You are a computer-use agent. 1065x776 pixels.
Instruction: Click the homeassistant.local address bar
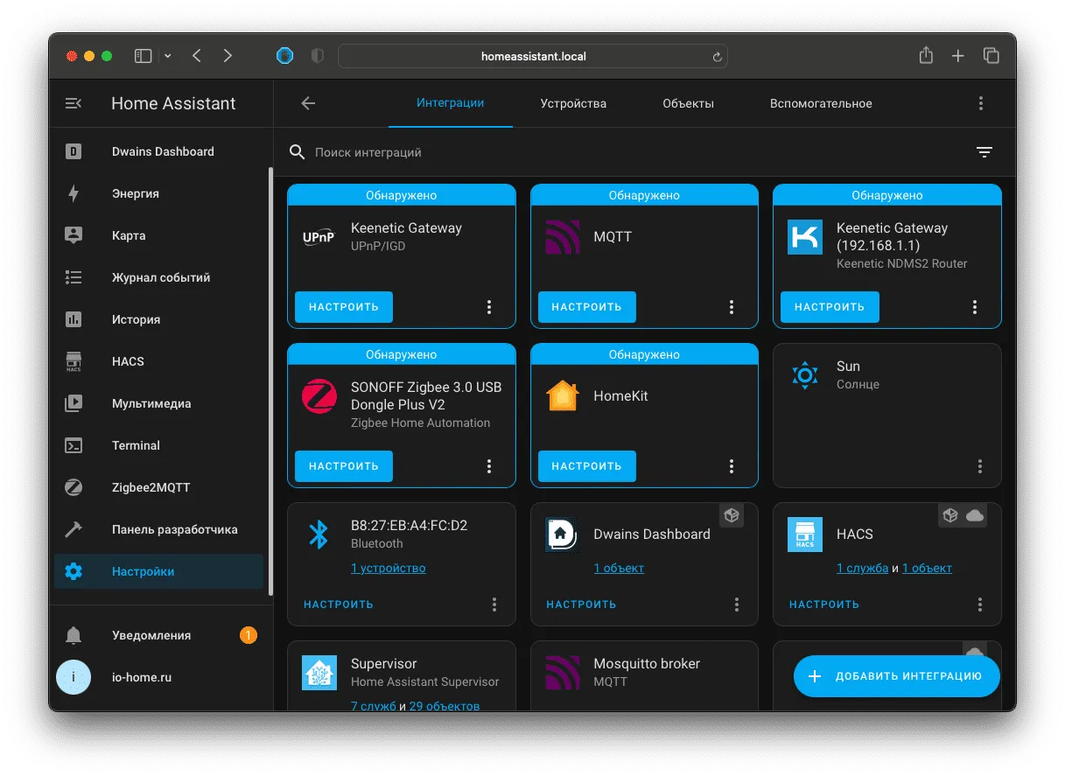click(533, 56)
